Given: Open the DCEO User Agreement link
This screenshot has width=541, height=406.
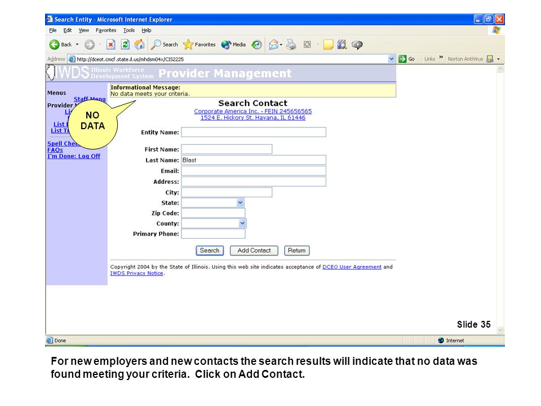Looking at the screenshot, I should tap(352, 267).
